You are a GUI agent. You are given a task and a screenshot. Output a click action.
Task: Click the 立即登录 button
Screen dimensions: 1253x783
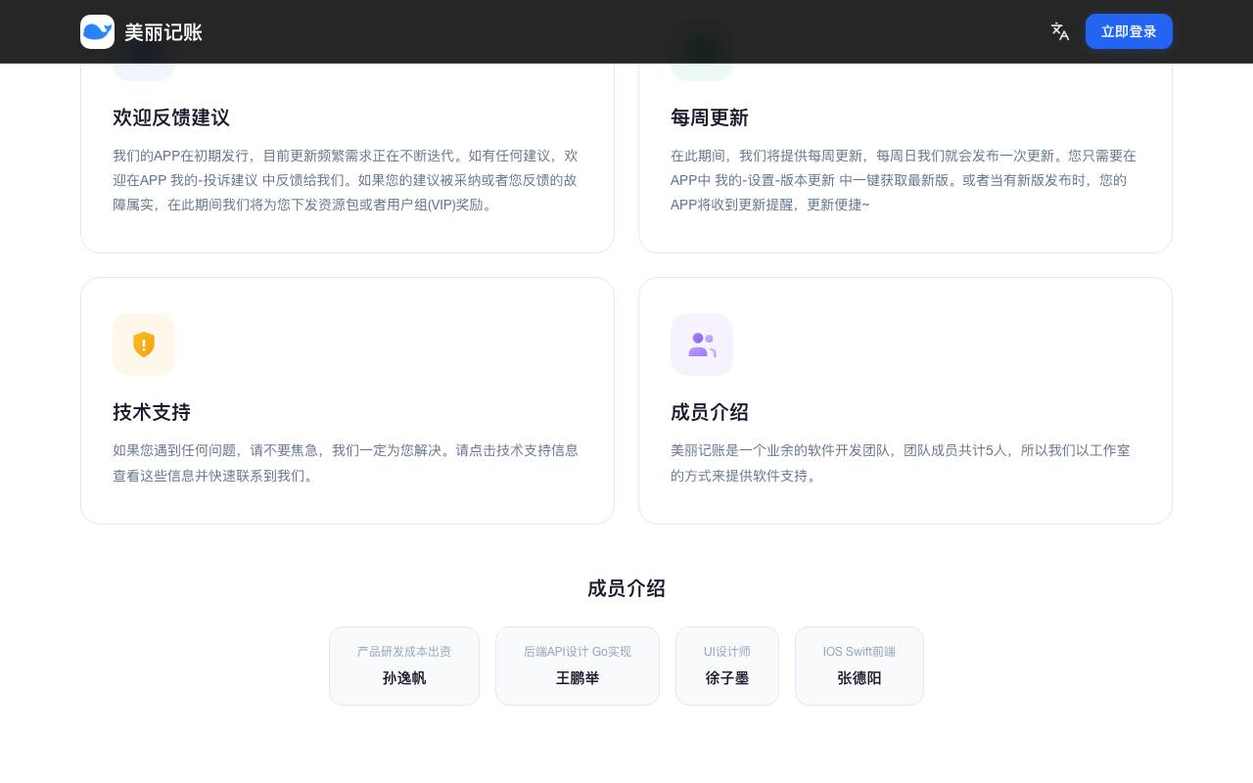click(1129, 31)
